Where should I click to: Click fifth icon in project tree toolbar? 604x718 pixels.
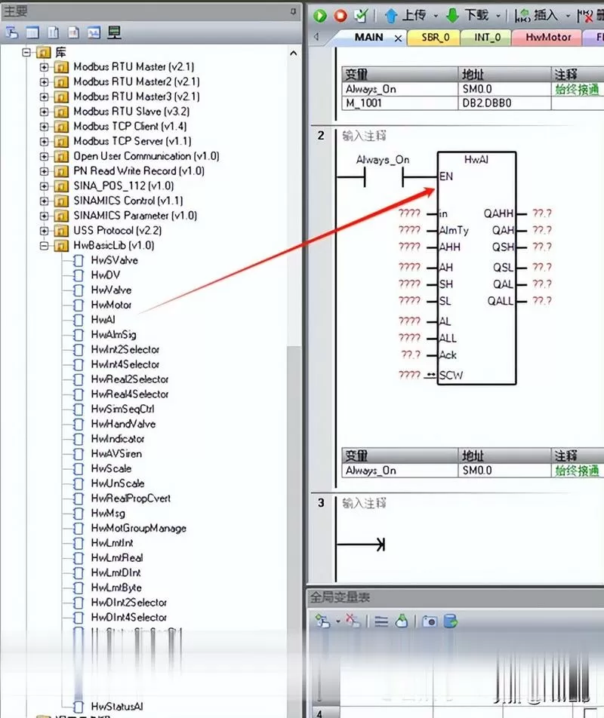pyautogui.click(x=94, y=32)
